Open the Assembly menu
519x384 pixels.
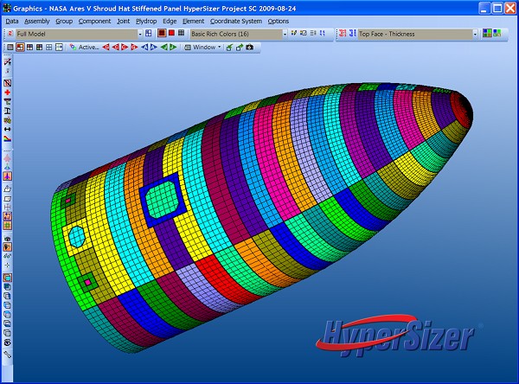(36, 21)
